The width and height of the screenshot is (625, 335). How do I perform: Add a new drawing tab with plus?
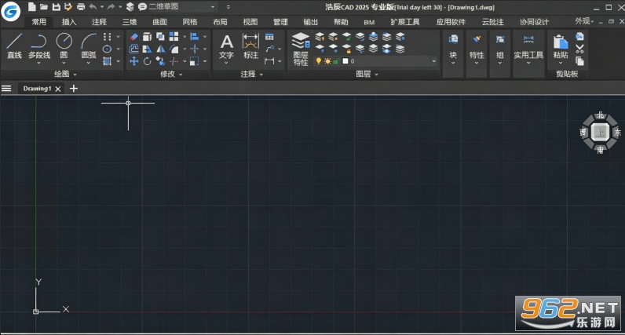tap(74, 89)
